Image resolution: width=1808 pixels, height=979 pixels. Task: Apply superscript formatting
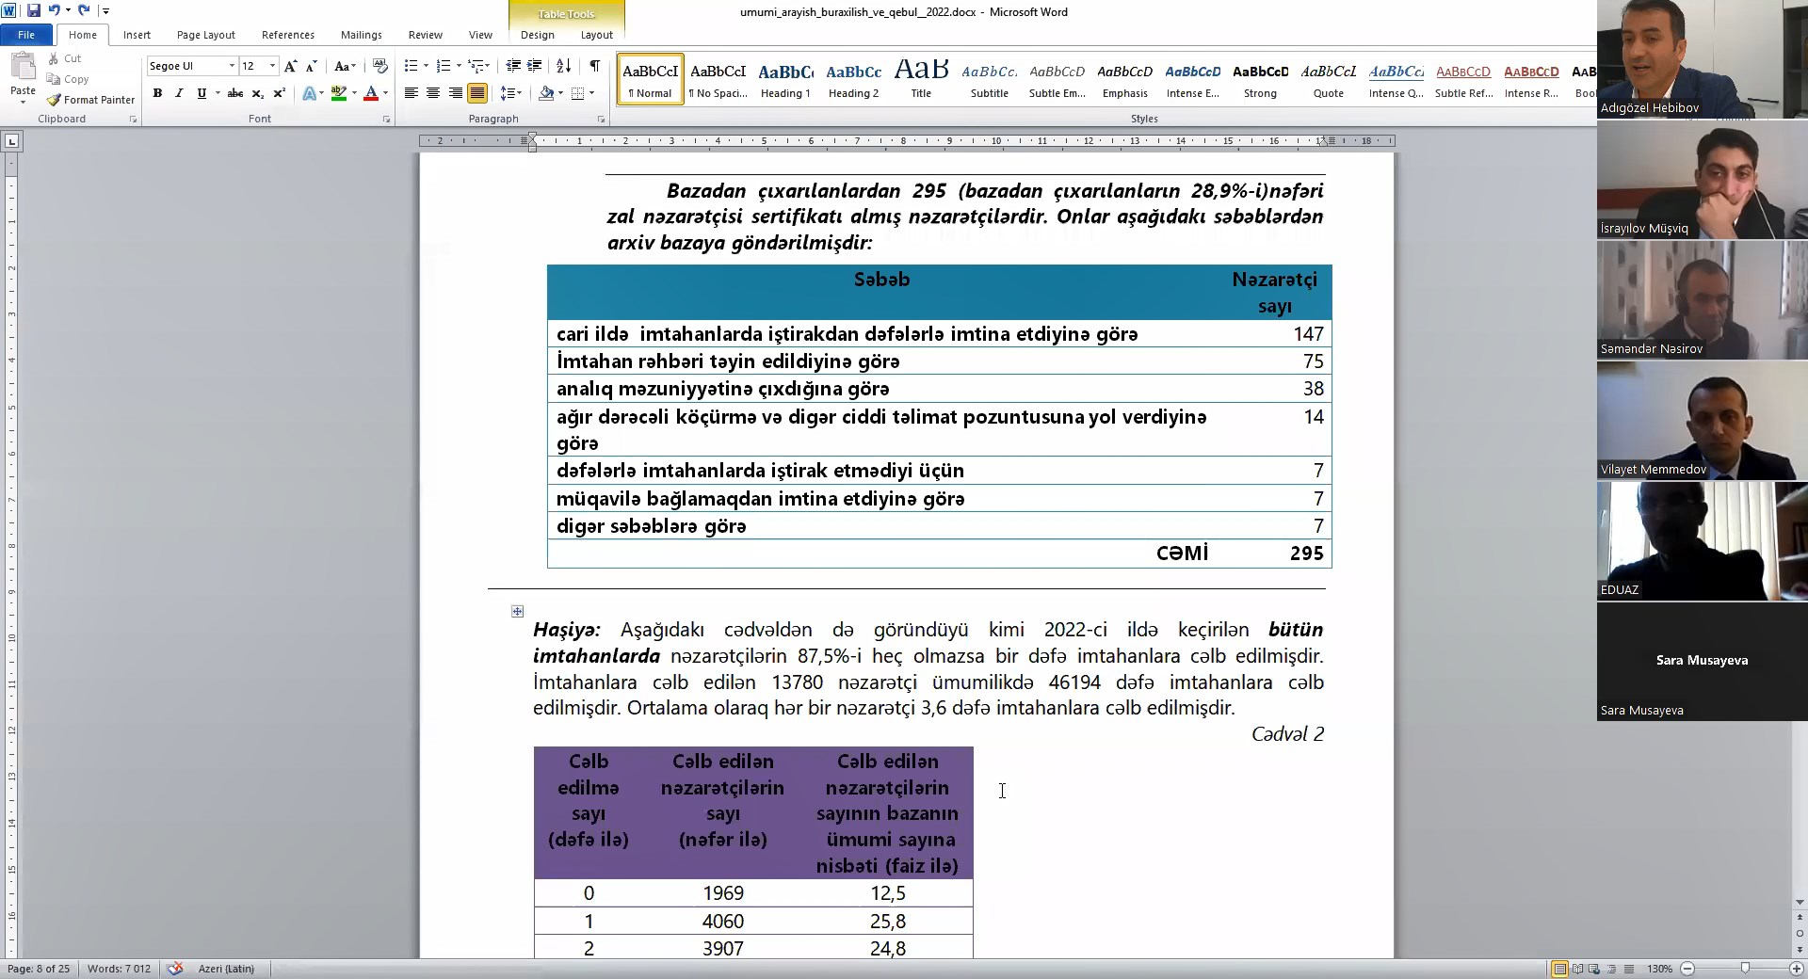[x=279, y=93]
